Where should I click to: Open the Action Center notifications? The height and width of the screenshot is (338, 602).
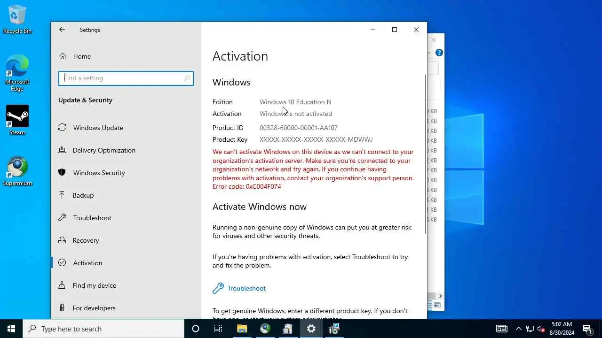[x=587, y=329]
